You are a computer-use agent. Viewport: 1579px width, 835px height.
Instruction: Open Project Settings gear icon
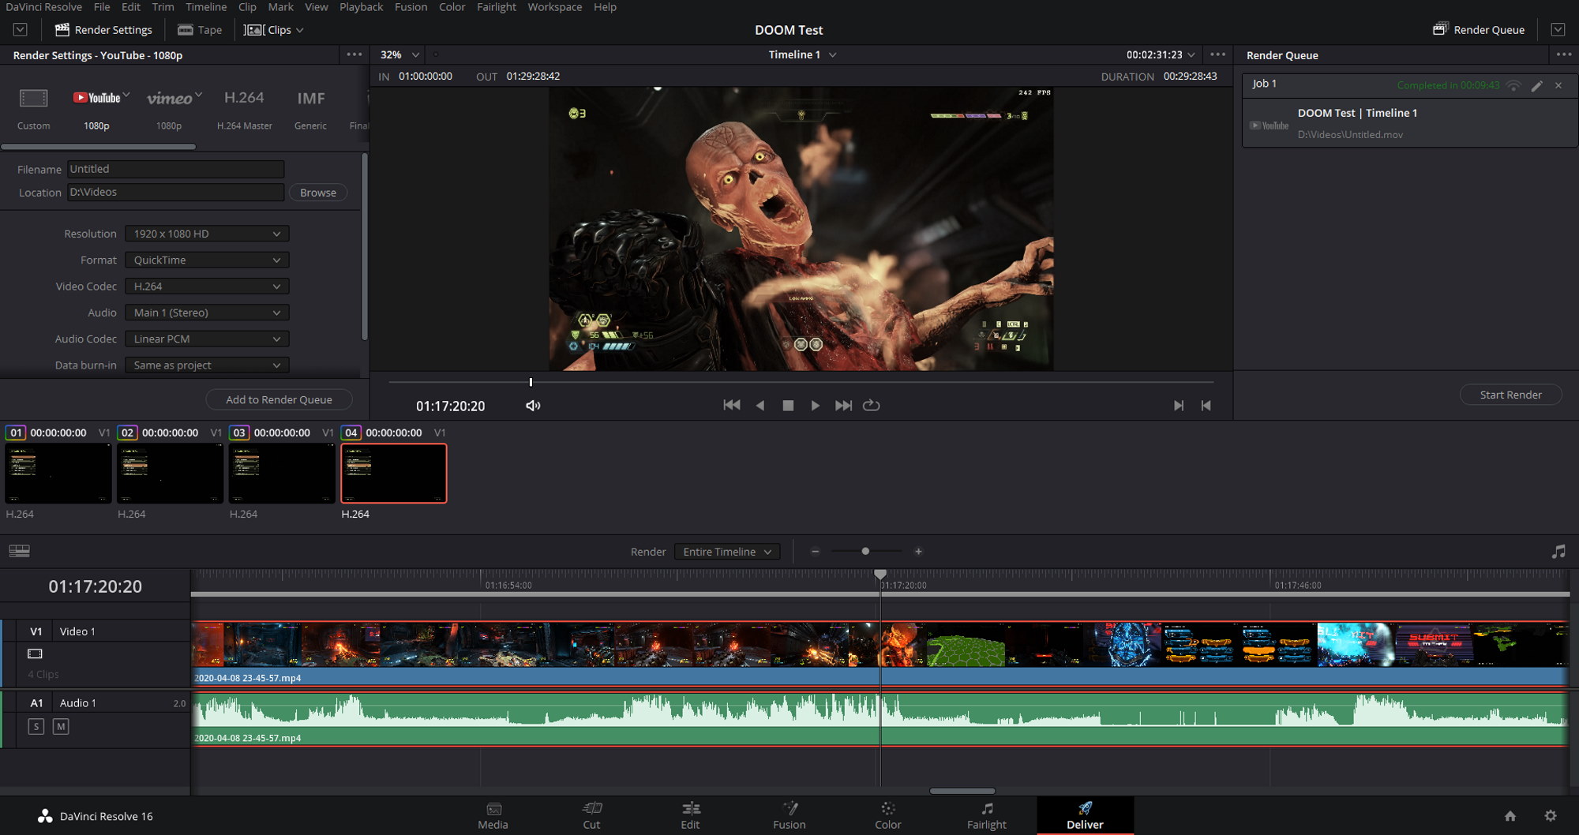[1551, 816]
